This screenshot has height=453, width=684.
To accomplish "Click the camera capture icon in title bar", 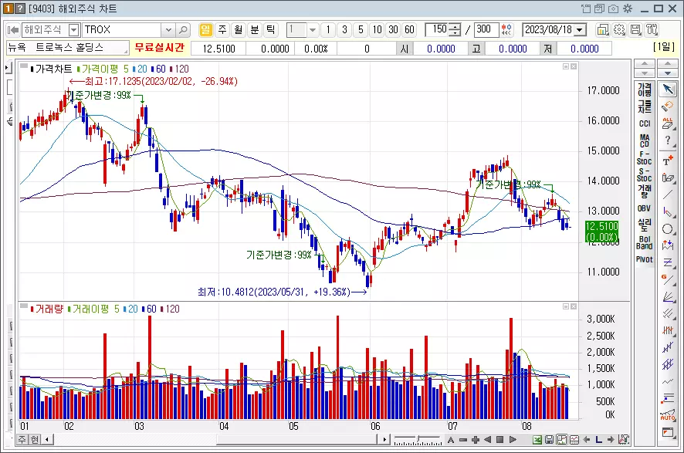I will [x=613, y=8].
